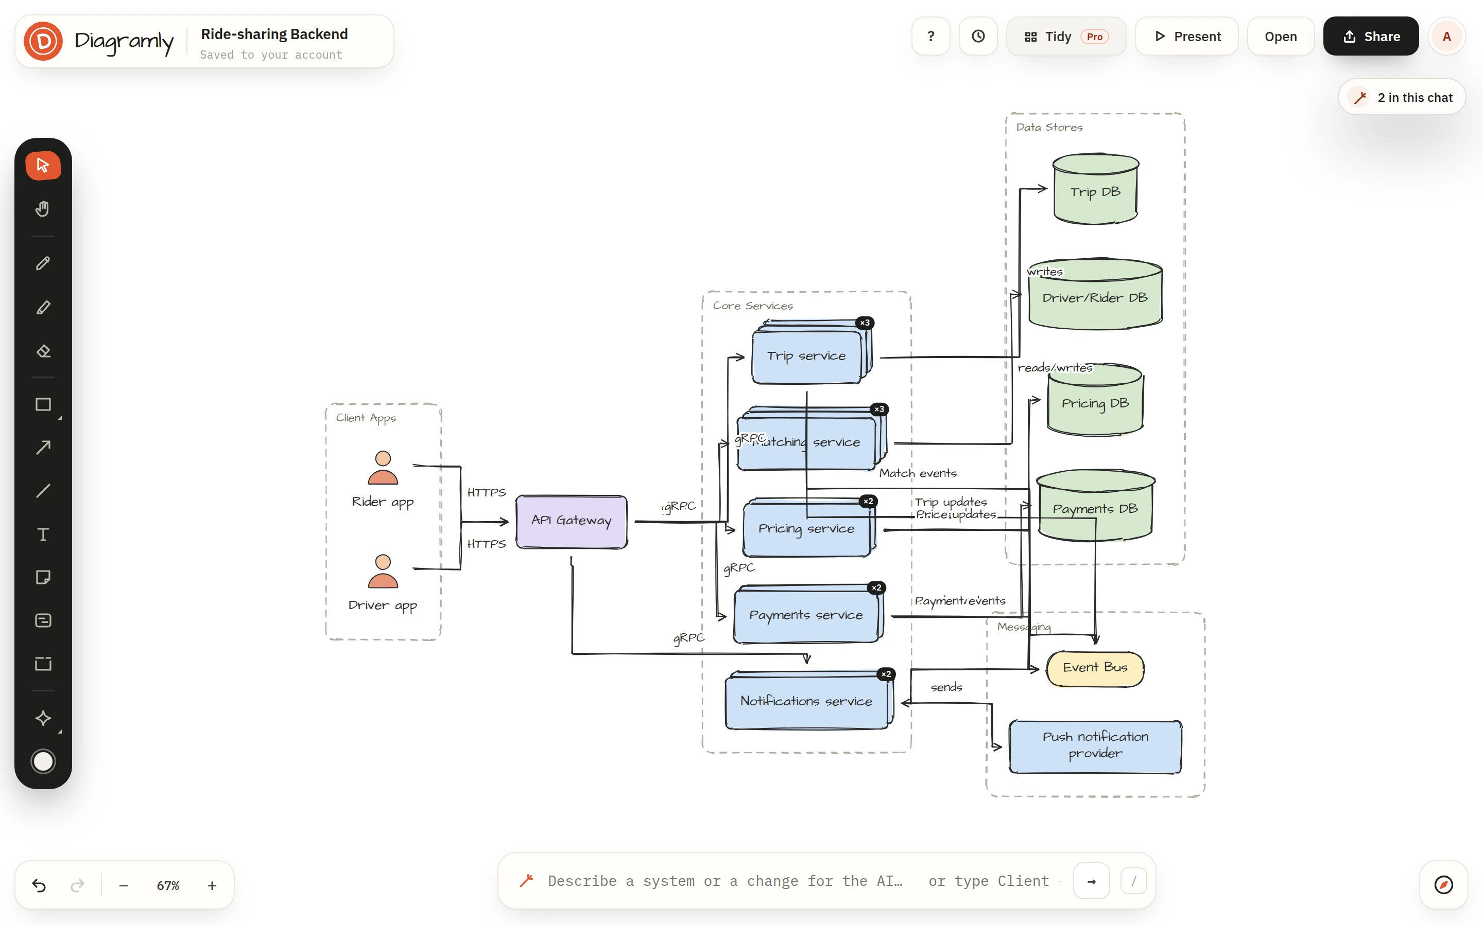Viewport: 1483px width, 926px height.
Task: Zoom out with the minus button
Action: coord(124,885)
